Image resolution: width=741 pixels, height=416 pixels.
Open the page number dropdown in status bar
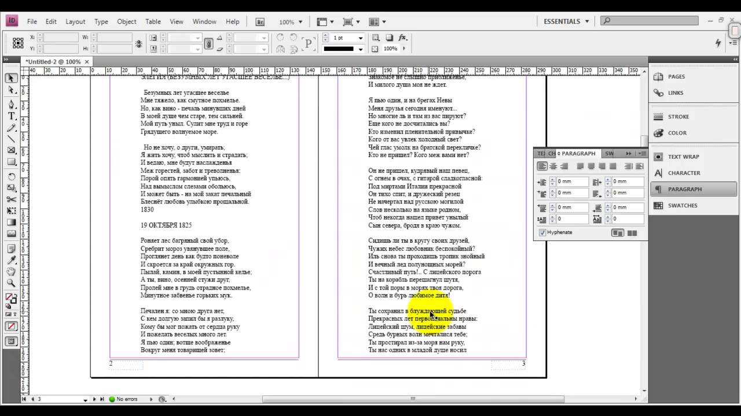[85, 399]
